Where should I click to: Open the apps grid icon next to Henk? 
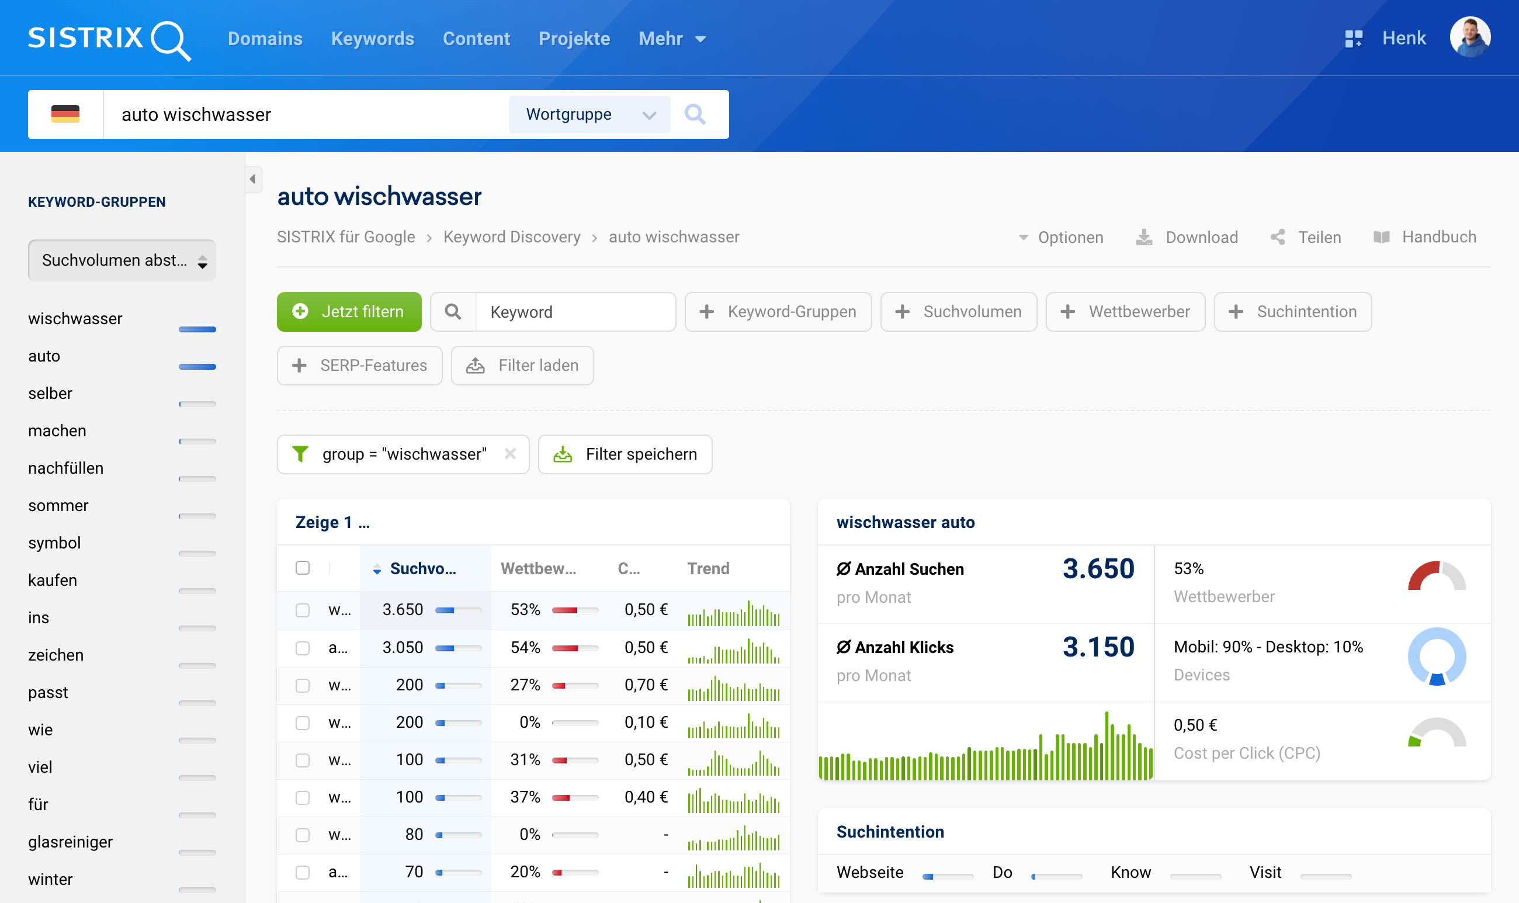(x=1355, y=38)
